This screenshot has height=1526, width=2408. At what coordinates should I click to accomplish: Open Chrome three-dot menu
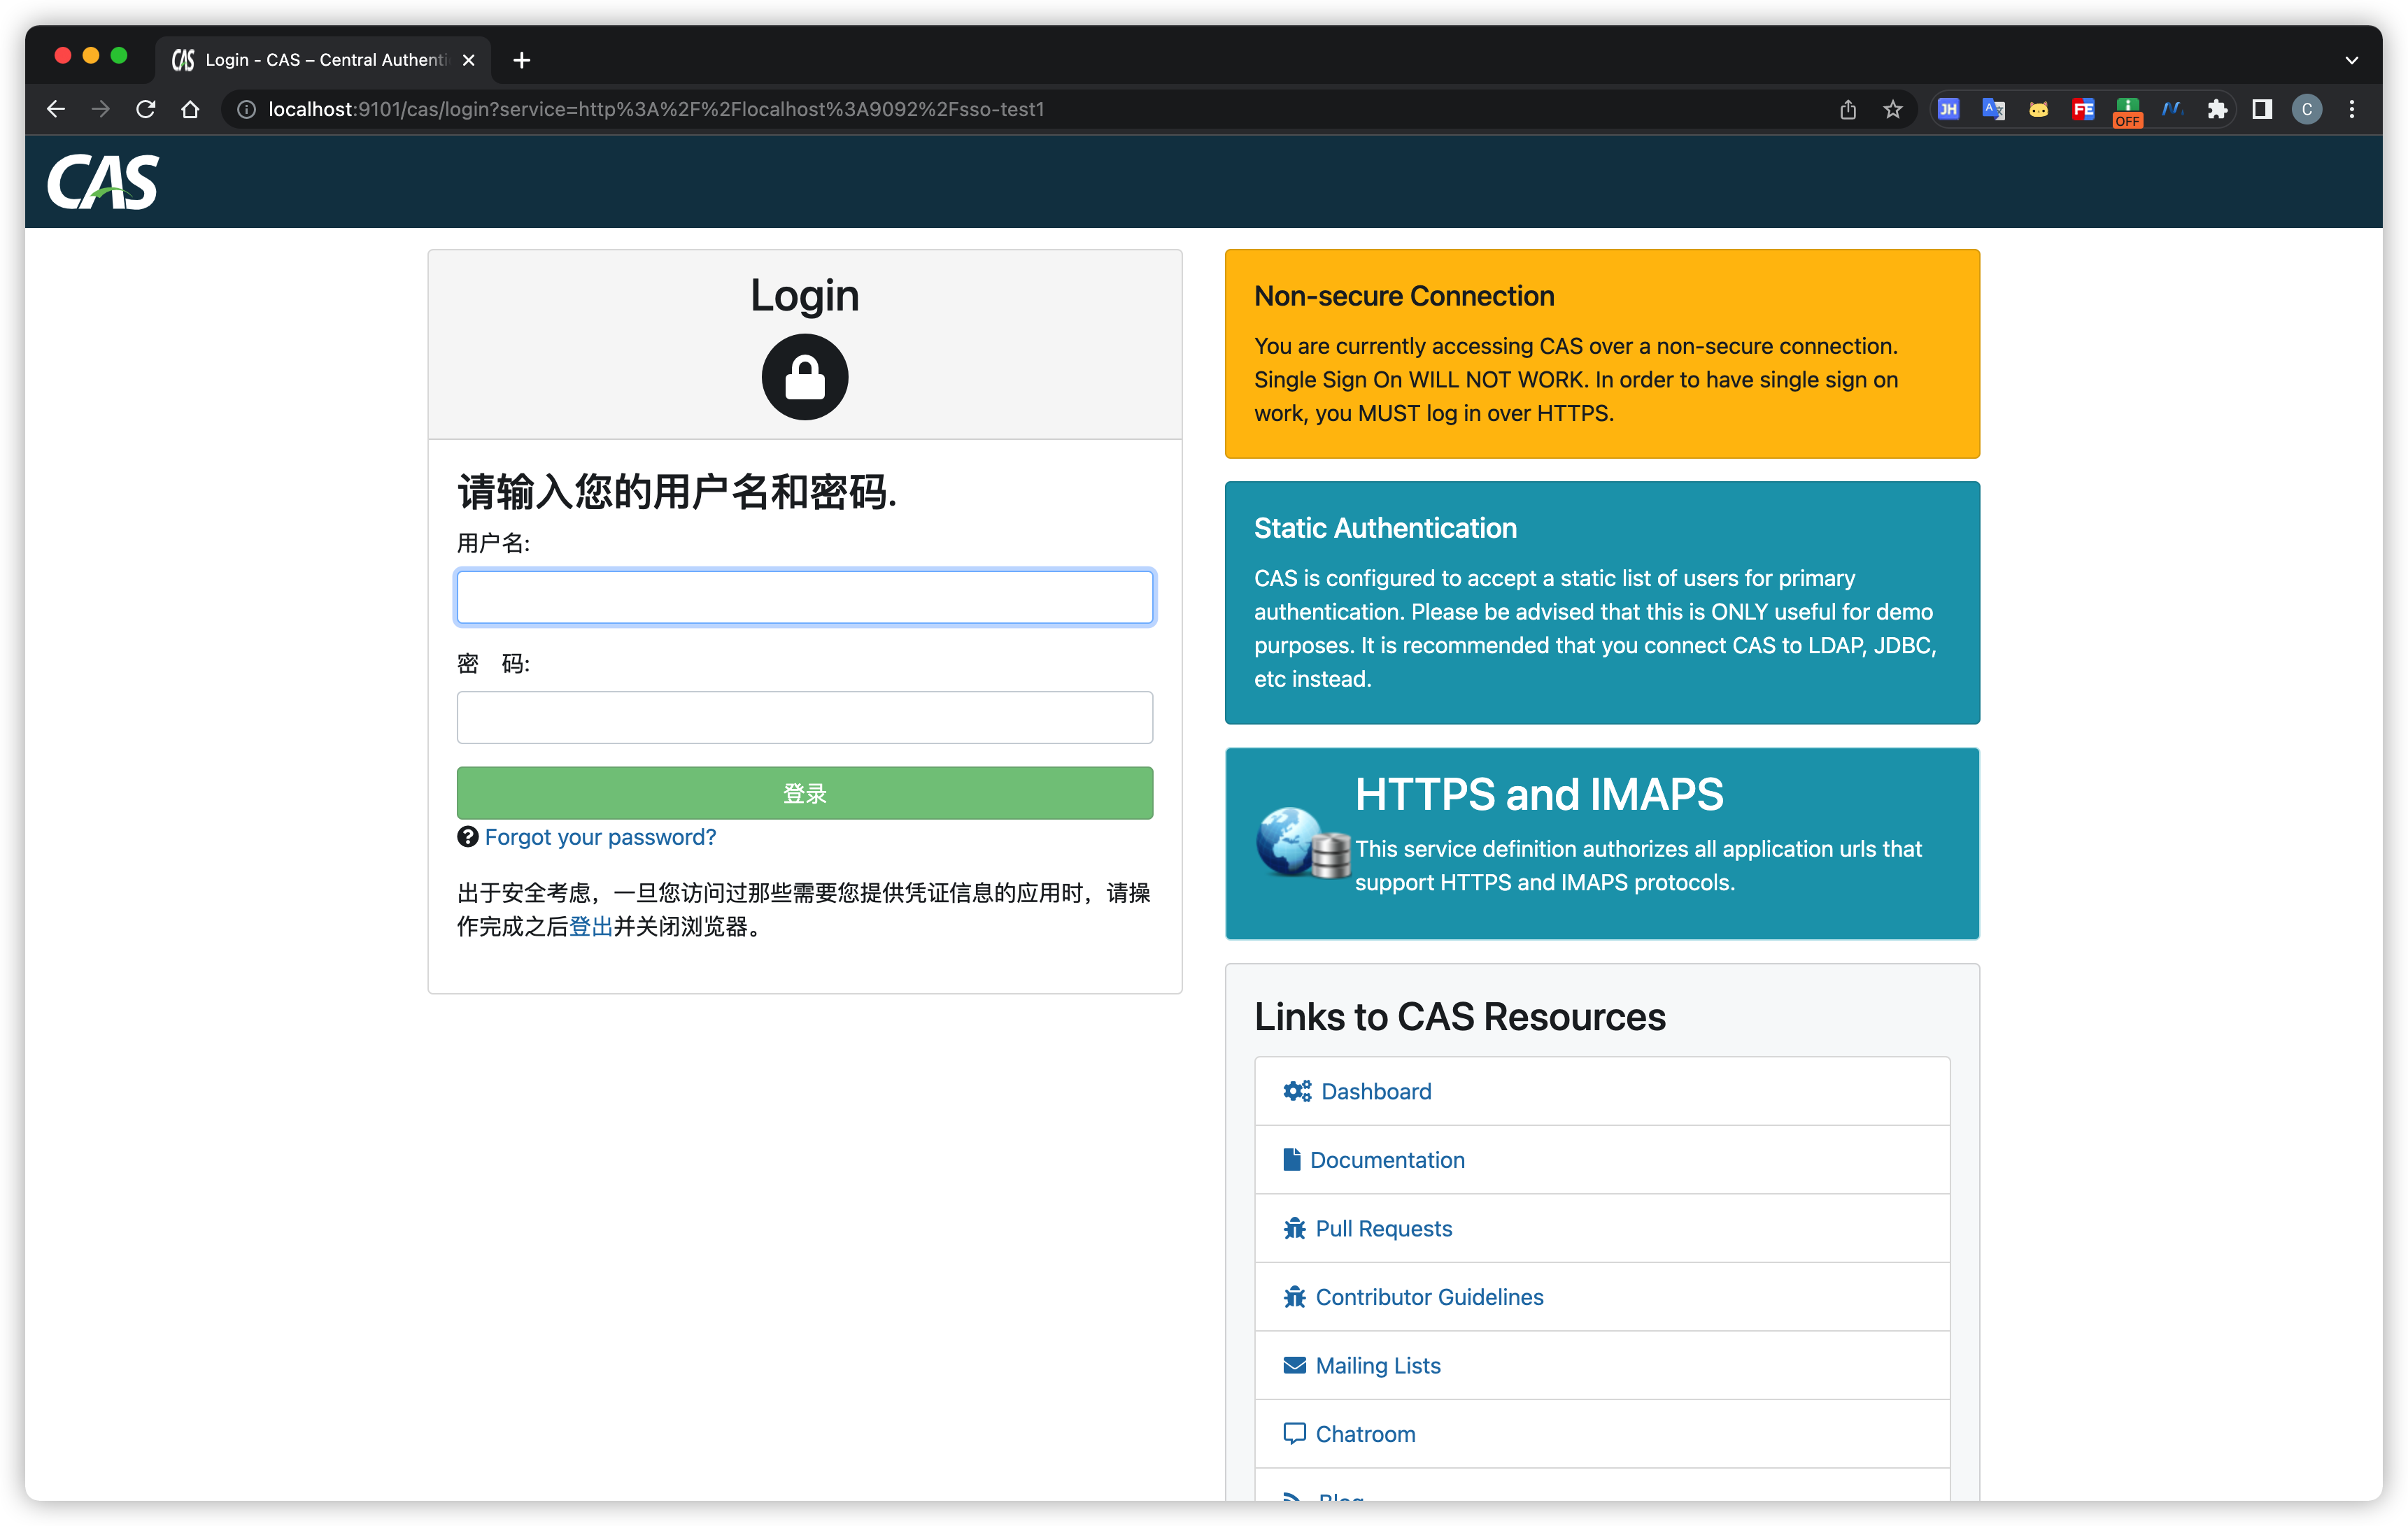click(2351, 109)
